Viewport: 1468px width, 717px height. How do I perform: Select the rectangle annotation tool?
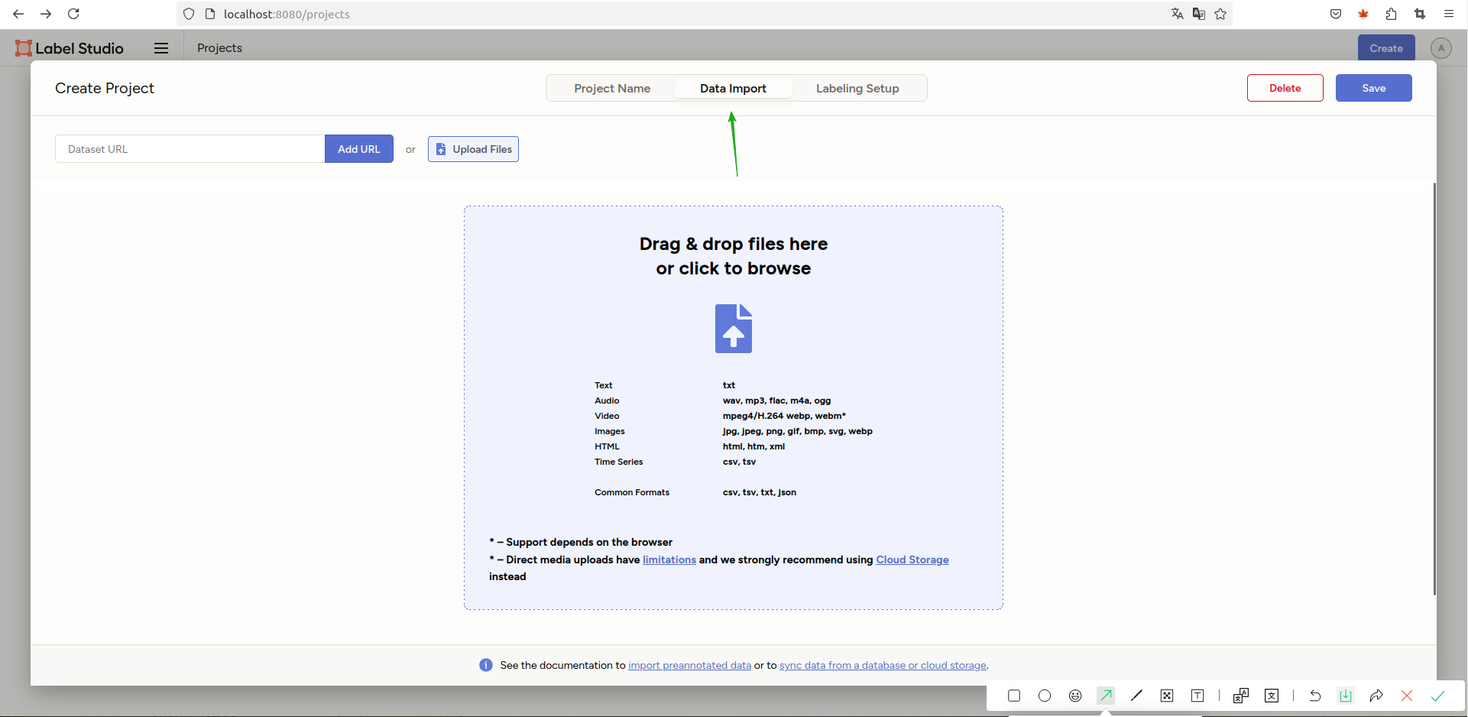click(1014, 696)
